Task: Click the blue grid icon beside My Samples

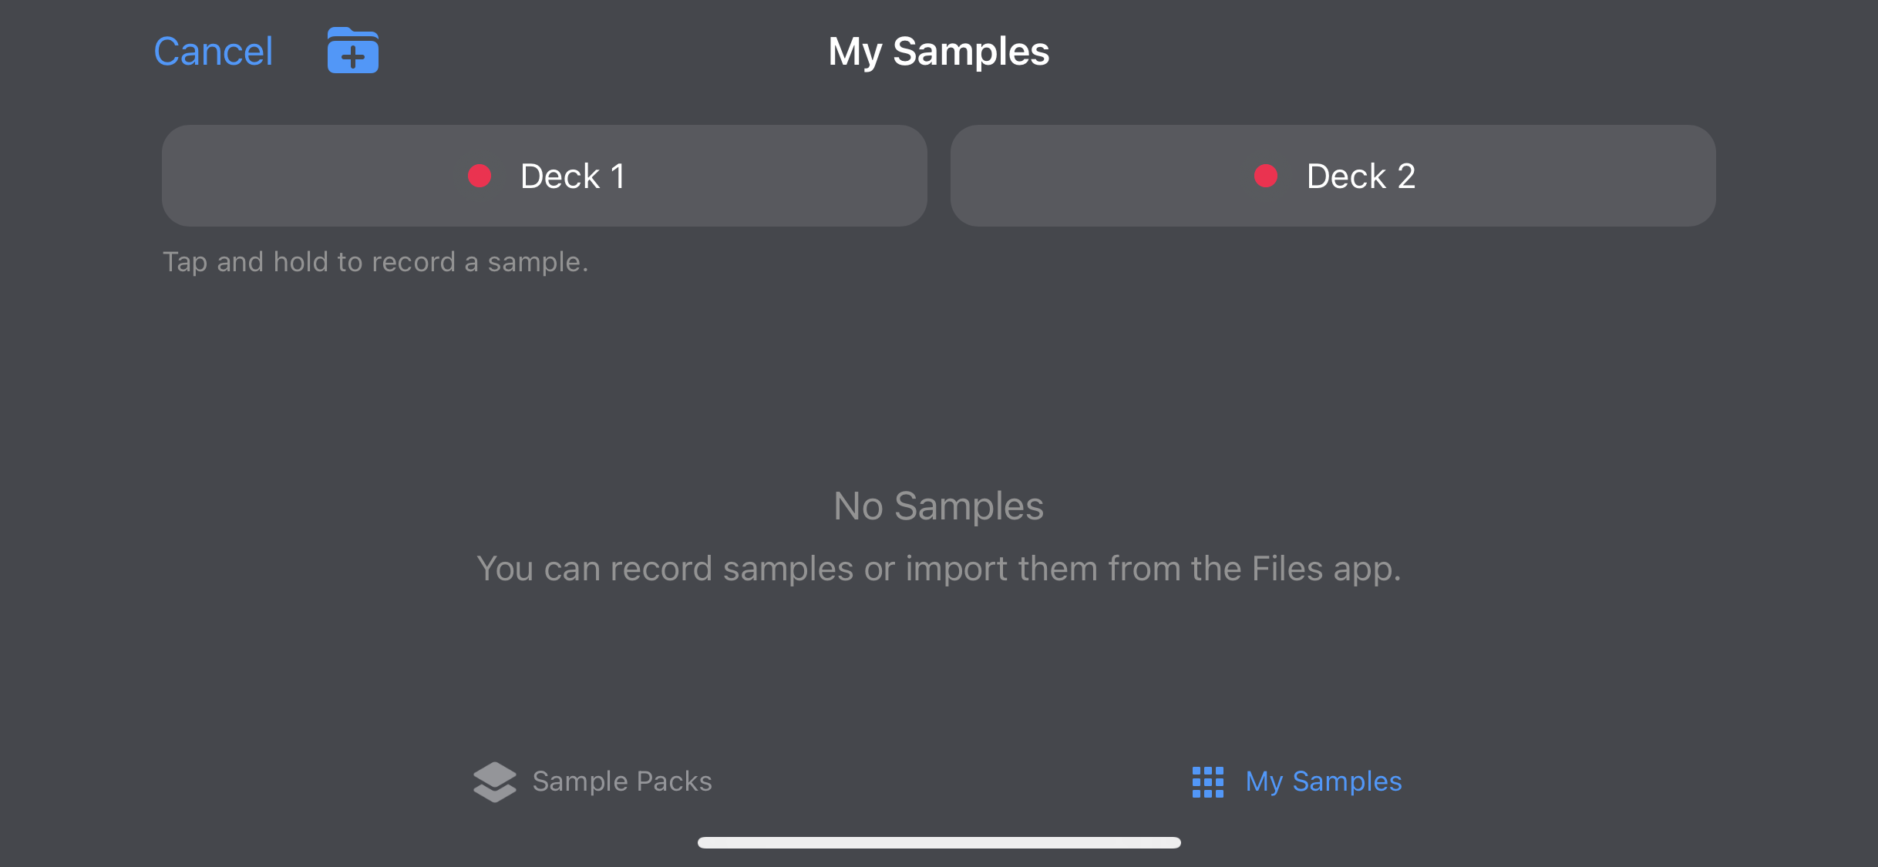Action: [1207, 781]
